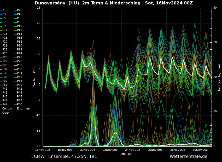Screen dimensions: 222x162
Task: Select the Oper legend entry
Action: (6, 113)
